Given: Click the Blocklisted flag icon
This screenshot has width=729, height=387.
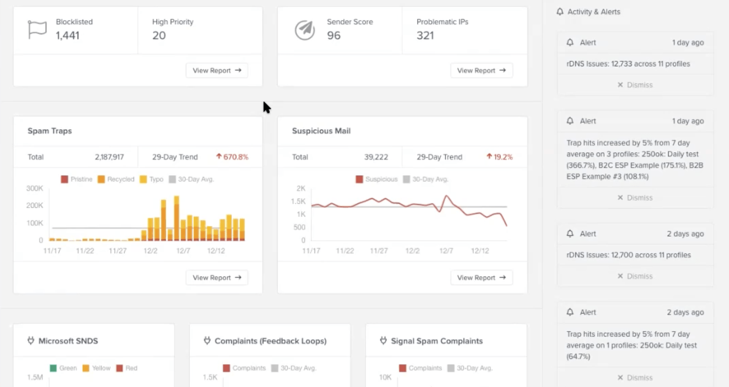Looking at the screenshot, I should click(x=37, y=30).
